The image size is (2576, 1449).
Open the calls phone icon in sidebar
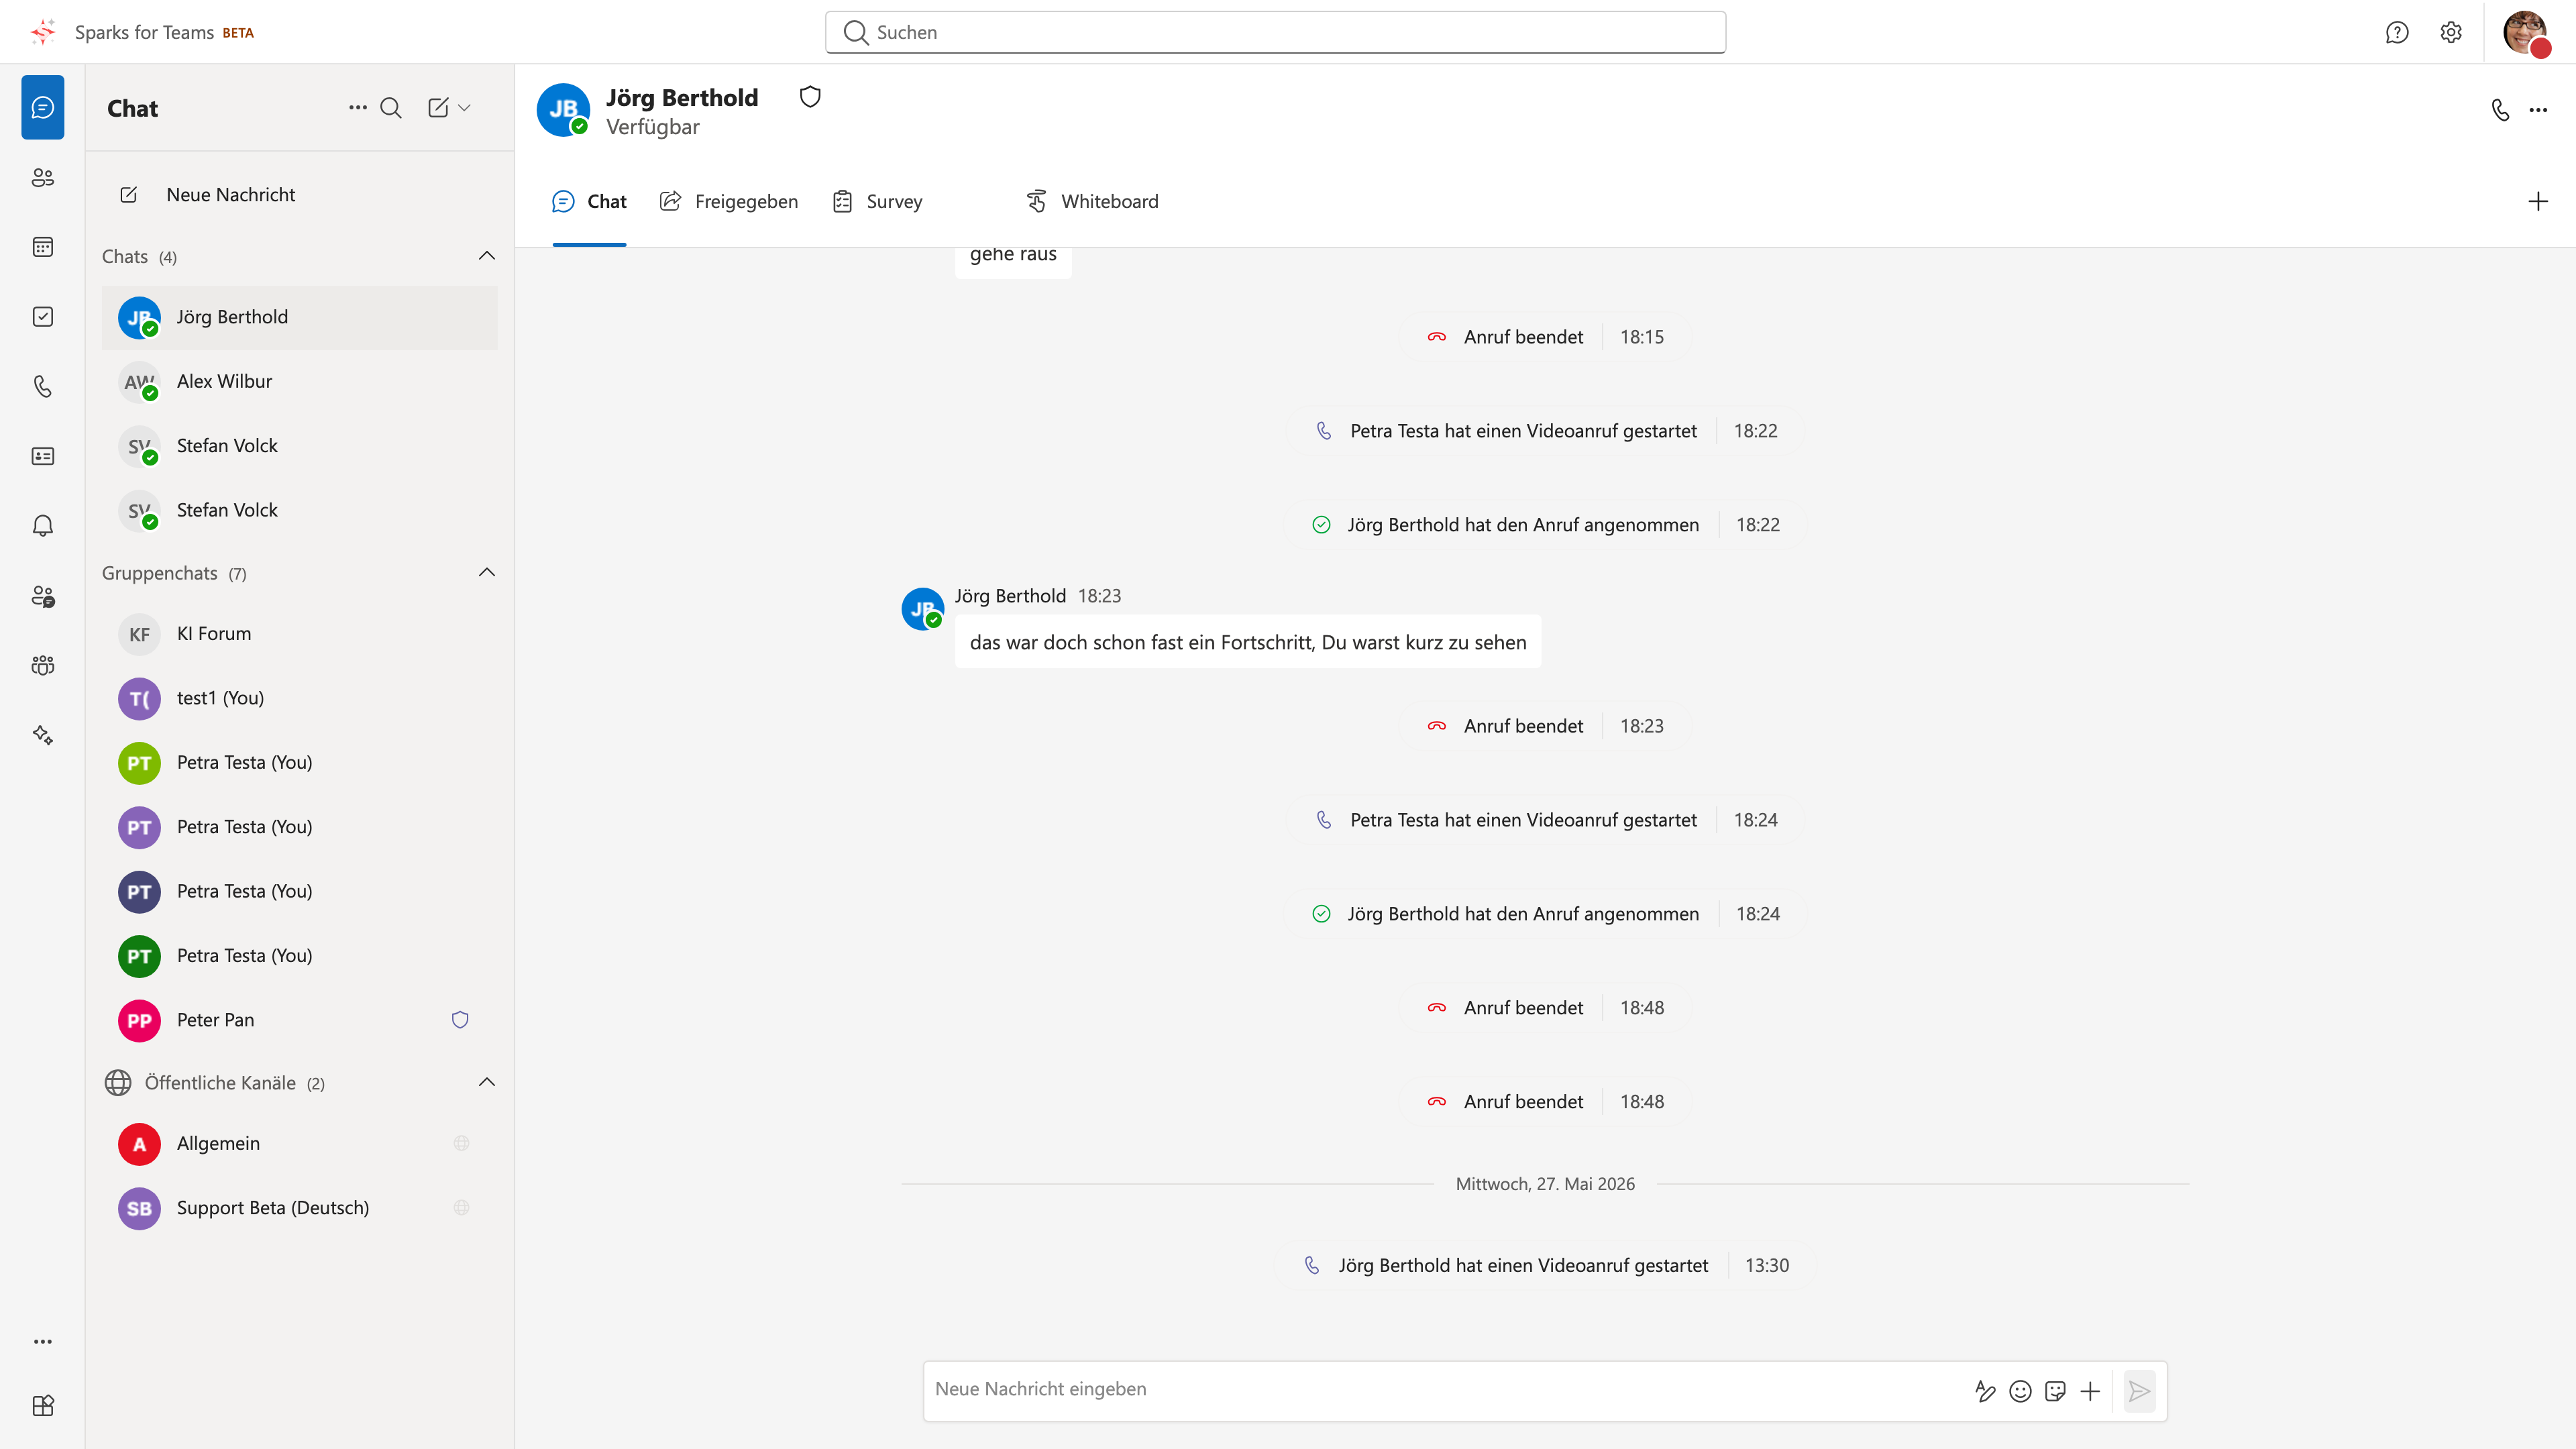[x=42, y=386]
